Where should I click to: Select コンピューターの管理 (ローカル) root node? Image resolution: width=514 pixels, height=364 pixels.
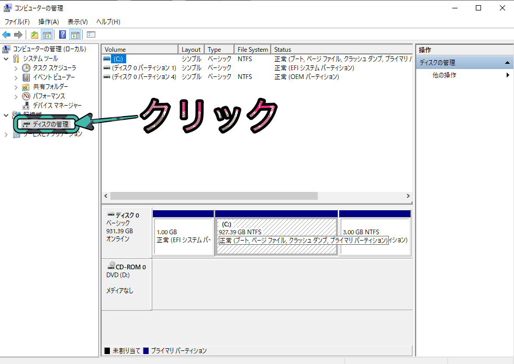[x=50, y=49]
